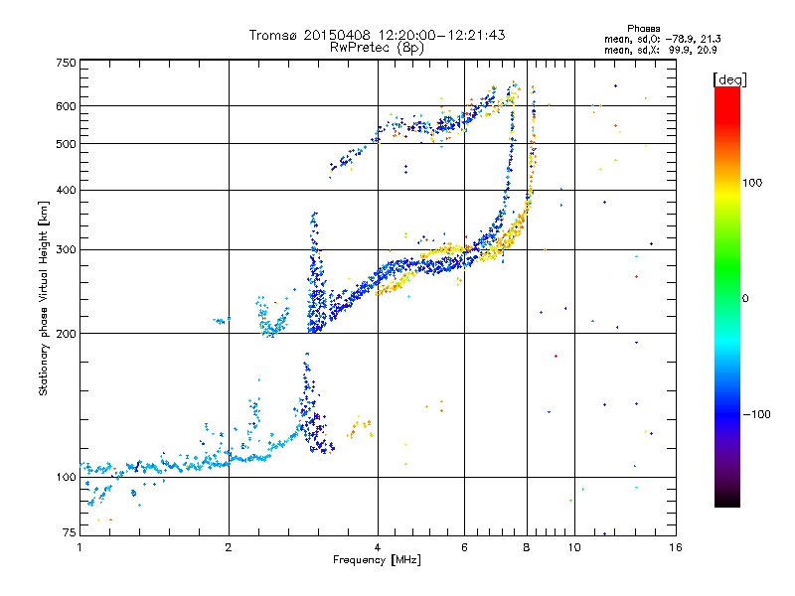Click the colorbar tick label '0'
Viewport: 795px width, 596px height.
(x=745, y=298)
